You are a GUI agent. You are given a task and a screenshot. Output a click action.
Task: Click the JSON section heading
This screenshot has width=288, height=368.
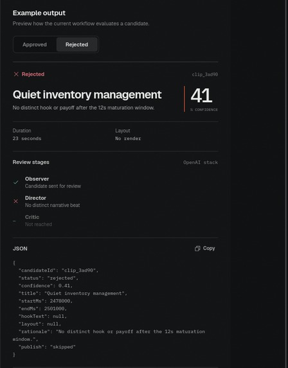tap(20, 249)
